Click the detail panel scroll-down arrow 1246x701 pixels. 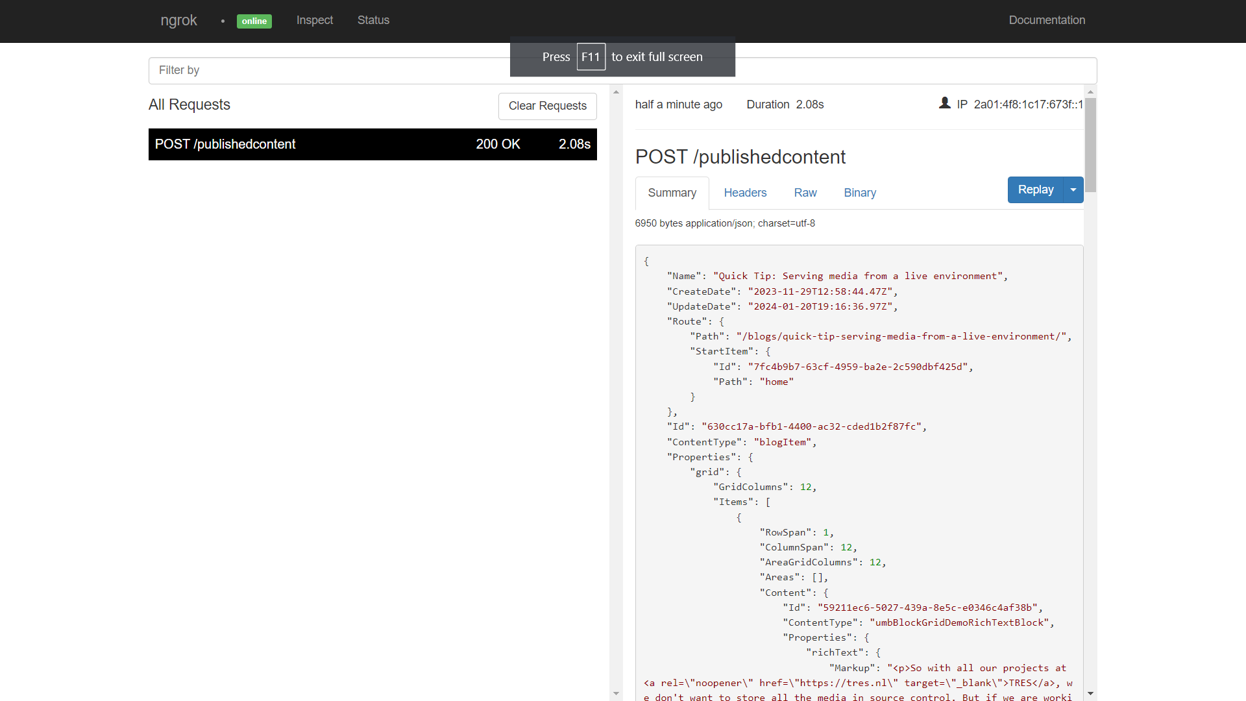coord(1090,694)
